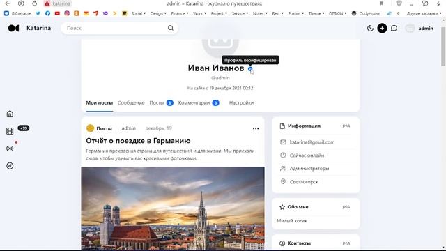The width and height of the screenshot is (446, 251).
Task: Open the ВКонтакте bookmark
Action: coord(17,13)
